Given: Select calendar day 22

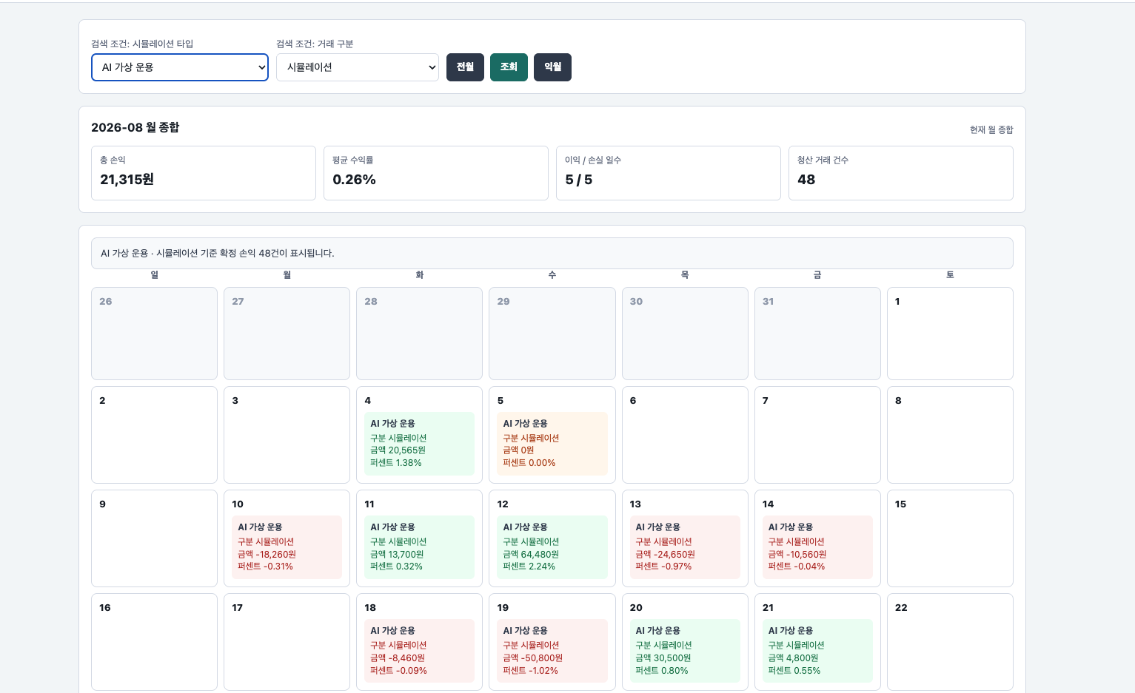Looking at the screenshot, I should click(950, 642).
